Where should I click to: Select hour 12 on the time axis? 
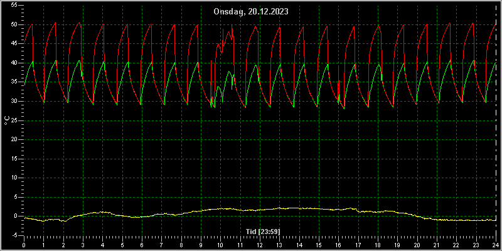coord(260,245)
